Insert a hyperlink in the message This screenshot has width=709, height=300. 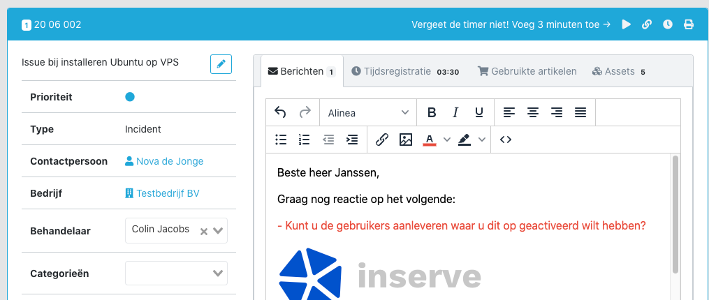click(x=382, y=140)
